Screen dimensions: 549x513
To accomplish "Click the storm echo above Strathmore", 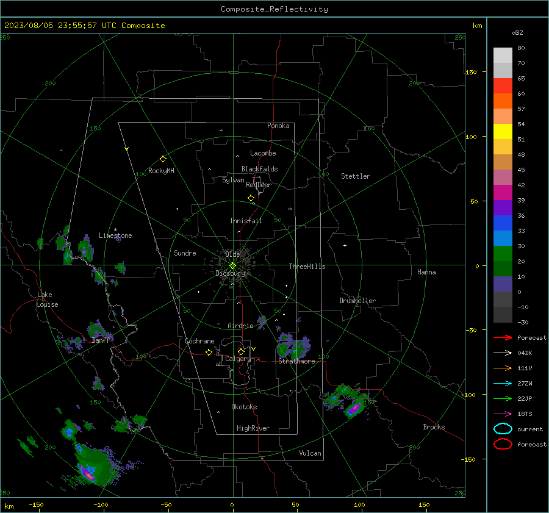I will pyautogui.click(x=293, y=346).
